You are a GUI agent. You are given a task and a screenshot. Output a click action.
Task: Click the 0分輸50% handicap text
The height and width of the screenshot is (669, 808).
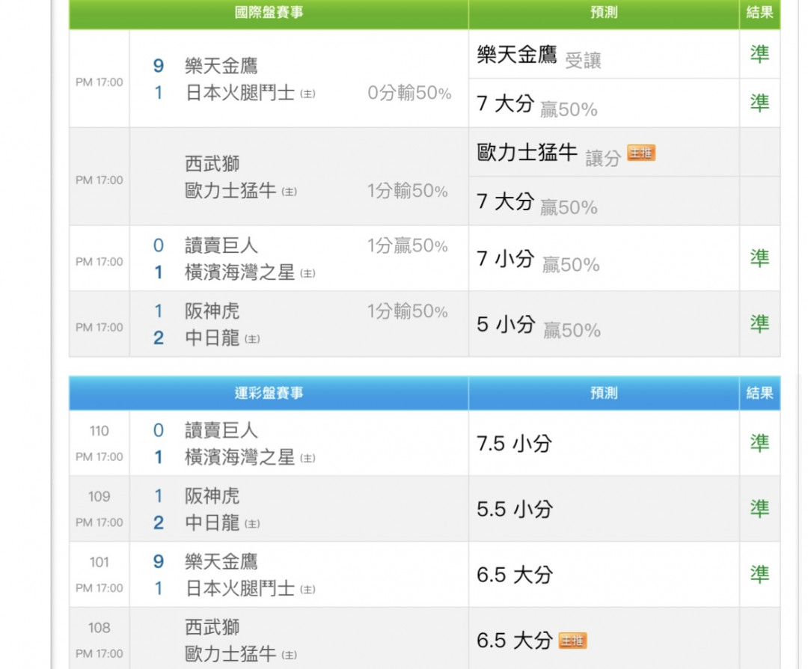pyautogui.click(x=410, y=93)
